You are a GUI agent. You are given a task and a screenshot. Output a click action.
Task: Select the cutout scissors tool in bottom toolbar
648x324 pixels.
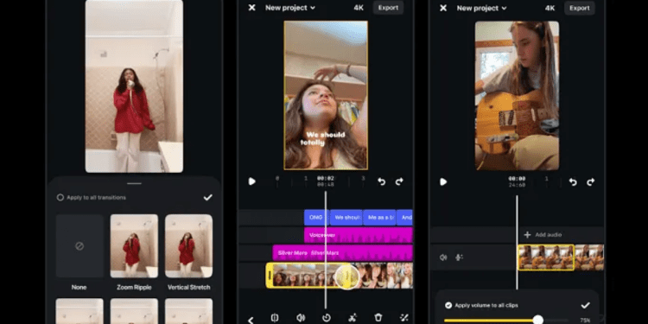(353, 317)
